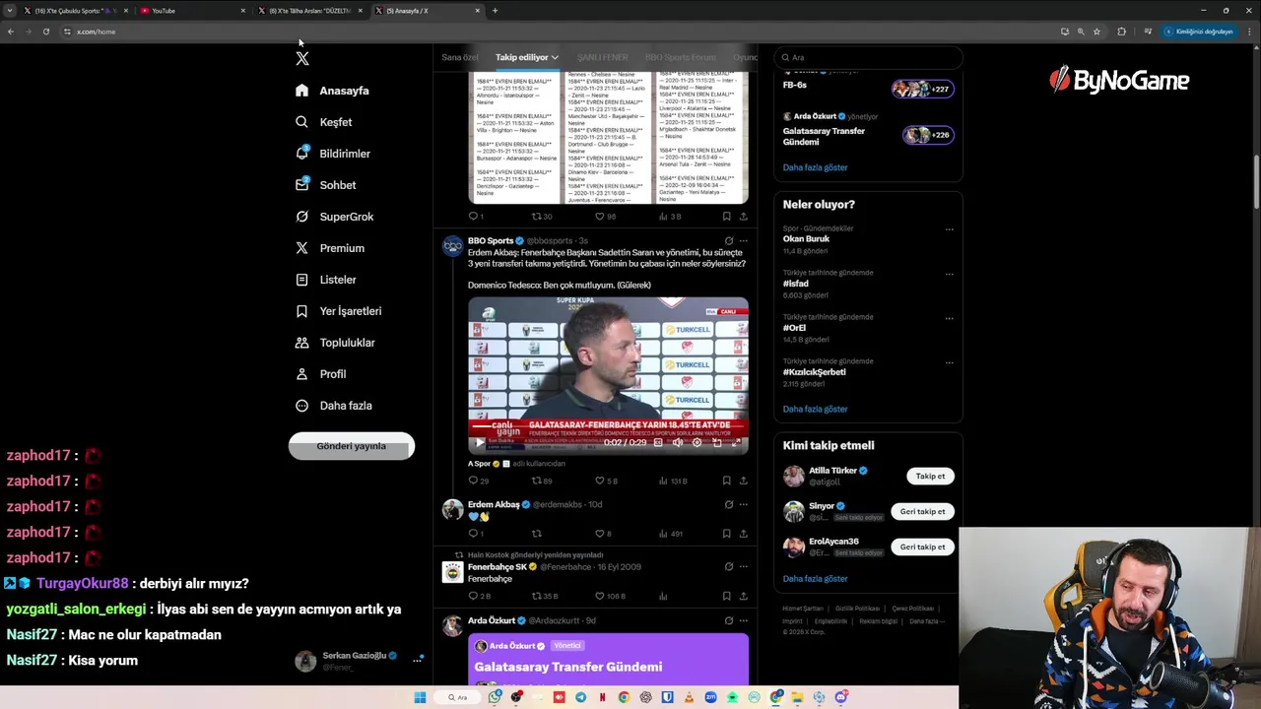Switch to Sana özel timeline tab
The width and height of the screenshot is (1261, 709).
pyautogui.click(x=459, y=57)
